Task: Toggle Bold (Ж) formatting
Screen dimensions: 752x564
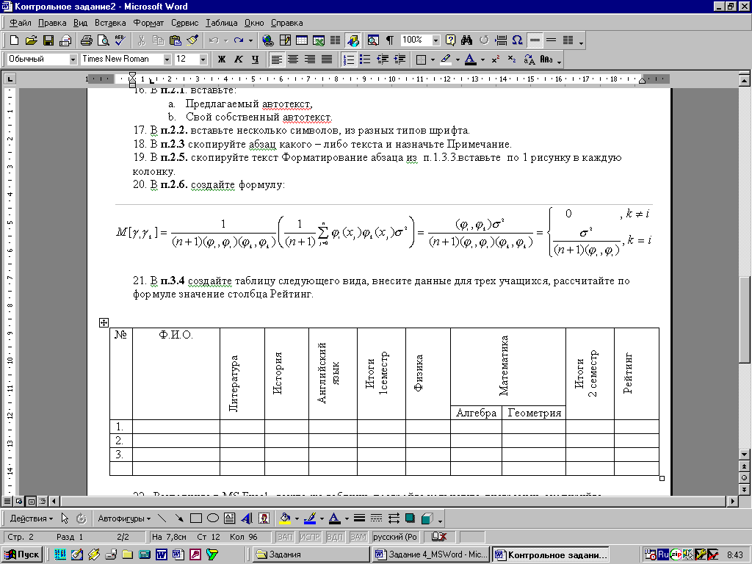Action: [221, 59]
